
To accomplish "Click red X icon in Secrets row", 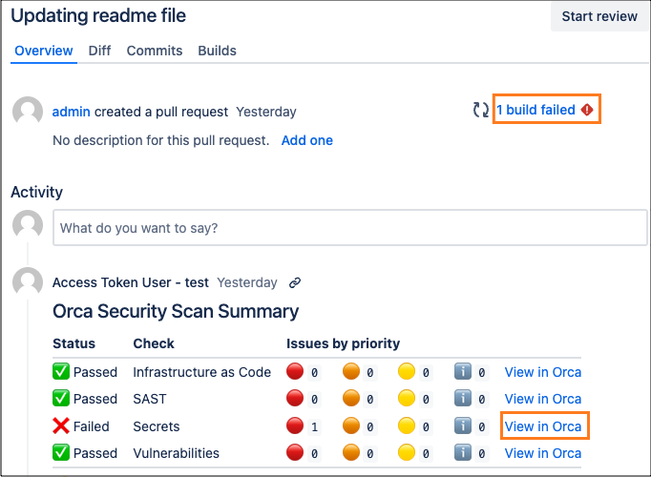I will coord(61,425).
